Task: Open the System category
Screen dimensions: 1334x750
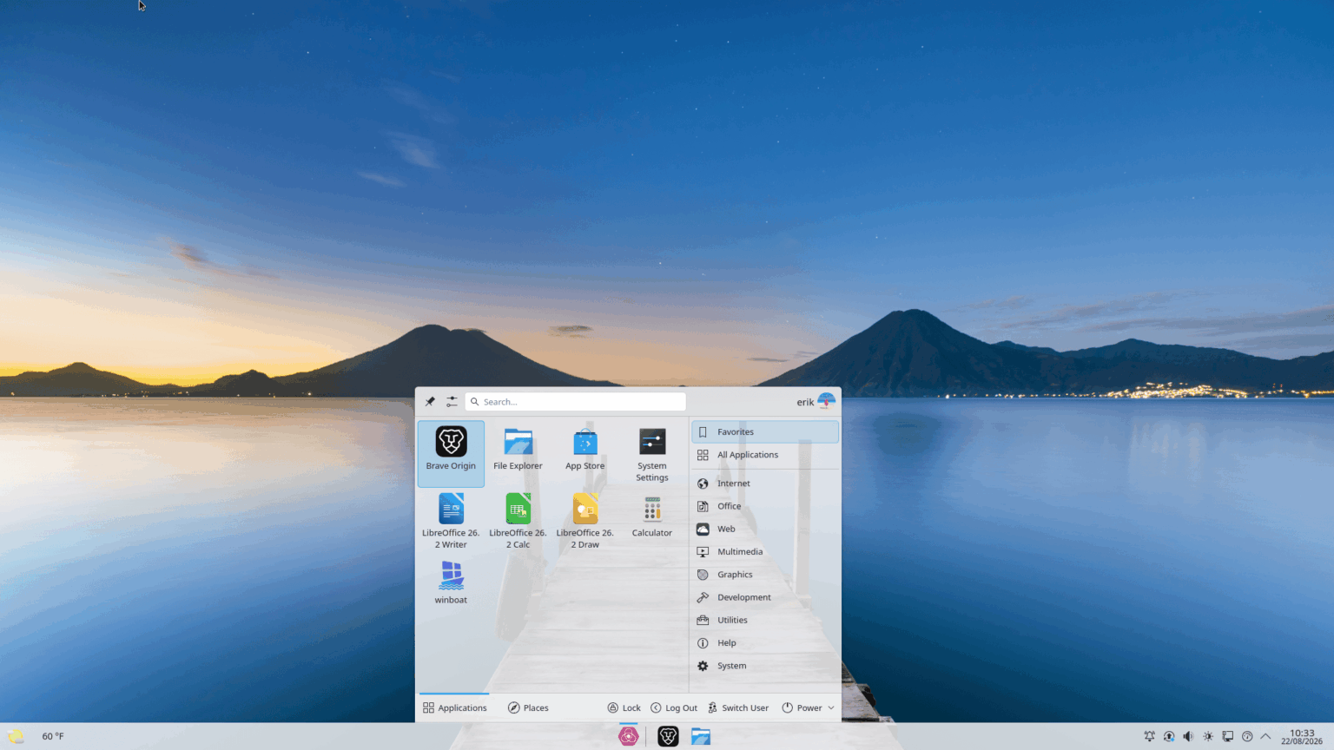Action: [765, 666]
